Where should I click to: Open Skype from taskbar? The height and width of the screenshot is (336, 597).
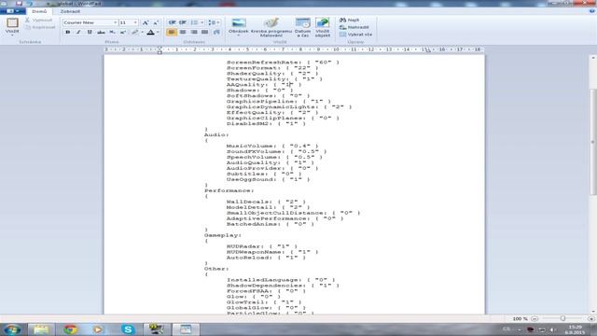[128, 329]
